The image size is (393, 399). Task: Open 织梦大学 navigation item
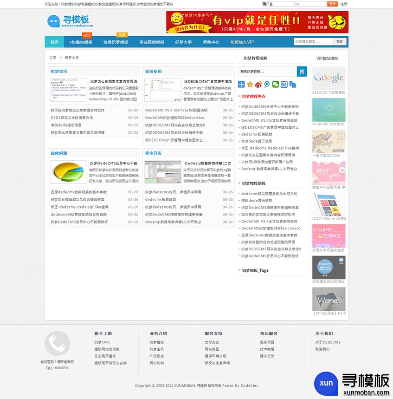coord(184,42)
